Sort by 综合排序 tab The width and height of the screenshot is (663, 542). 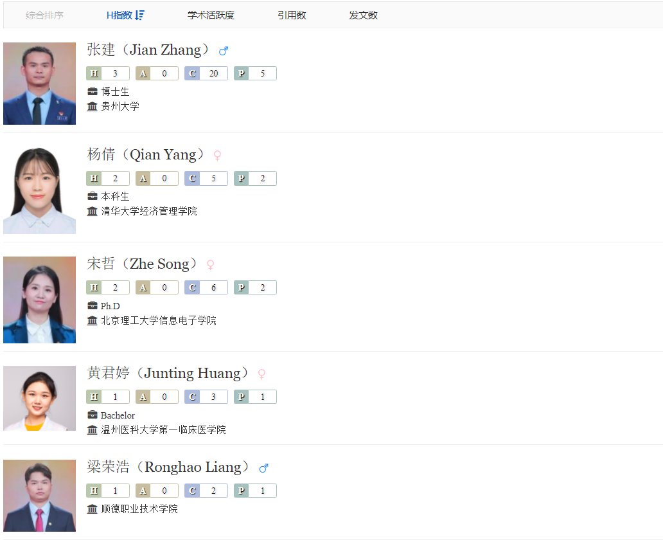point(44,15)
